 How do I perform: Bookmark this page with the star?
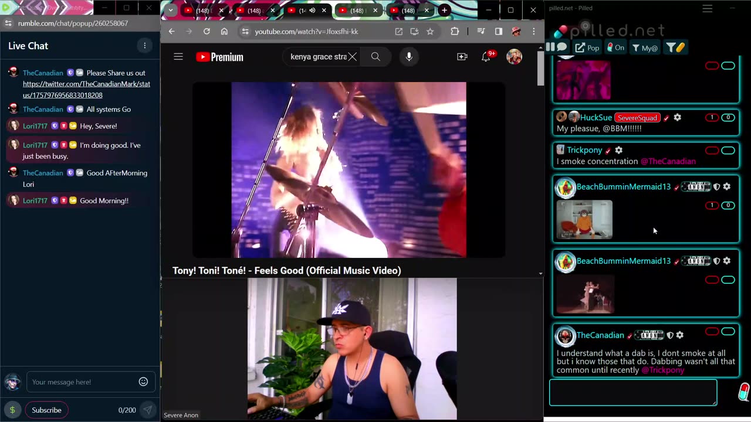[x=430, y=31]
